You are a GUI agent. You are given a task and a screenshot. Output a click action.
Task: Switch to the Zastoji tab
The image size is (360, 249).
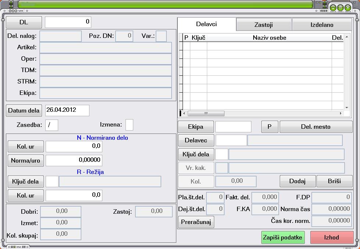[264, 25]
